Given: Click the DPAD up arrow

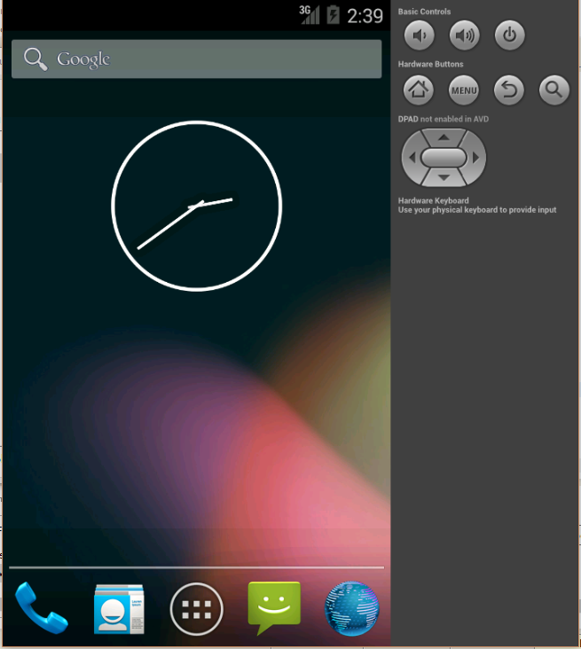Looking at the screenshot, I should click(444, 137).
